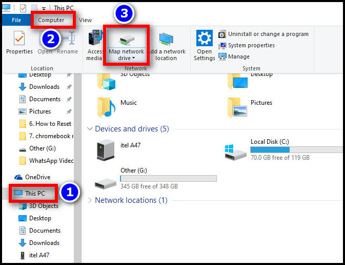Select the Other (G:) drive icon in main pane
The image size is (345, 265).
[106, 184]
